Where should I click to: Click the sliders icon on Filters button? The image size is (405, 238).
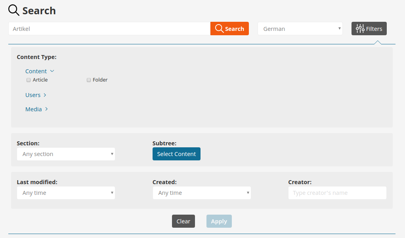point(360,29)
